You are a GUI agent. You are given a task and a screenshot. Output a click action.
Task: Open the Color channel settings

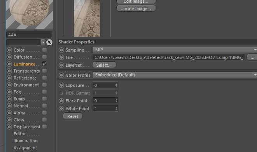pyautogui.click(x=19, y=50)
